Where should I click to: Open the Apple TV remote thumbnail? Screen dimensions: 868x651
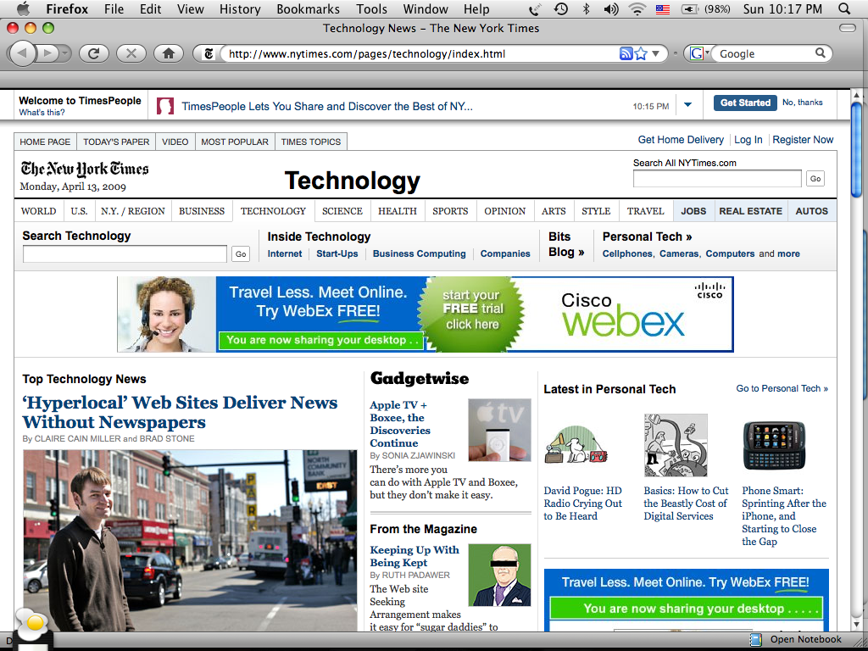click(499, 430)
